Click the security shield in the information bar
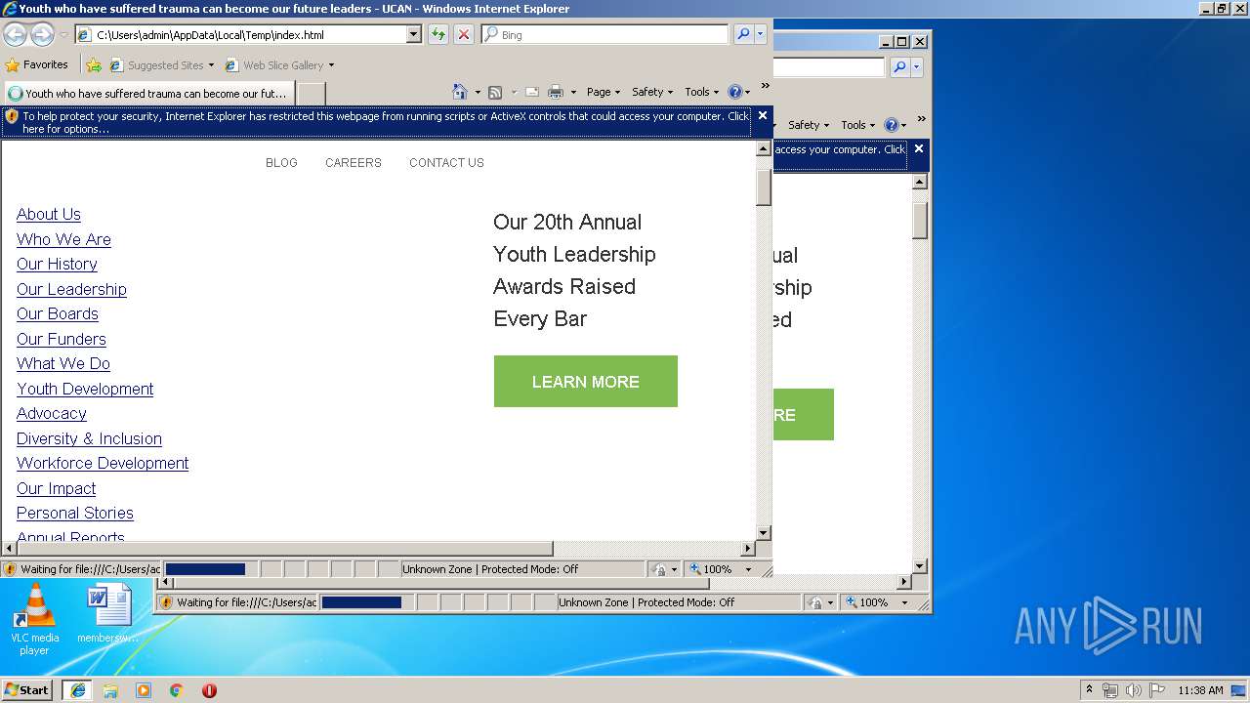The image size is (1250, 703). pyautogui.click(x=12, y=116)
